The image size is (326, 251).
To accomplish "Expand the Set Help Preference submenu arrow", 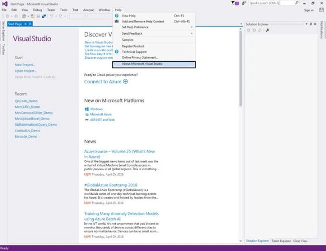I will click(192, 27).
